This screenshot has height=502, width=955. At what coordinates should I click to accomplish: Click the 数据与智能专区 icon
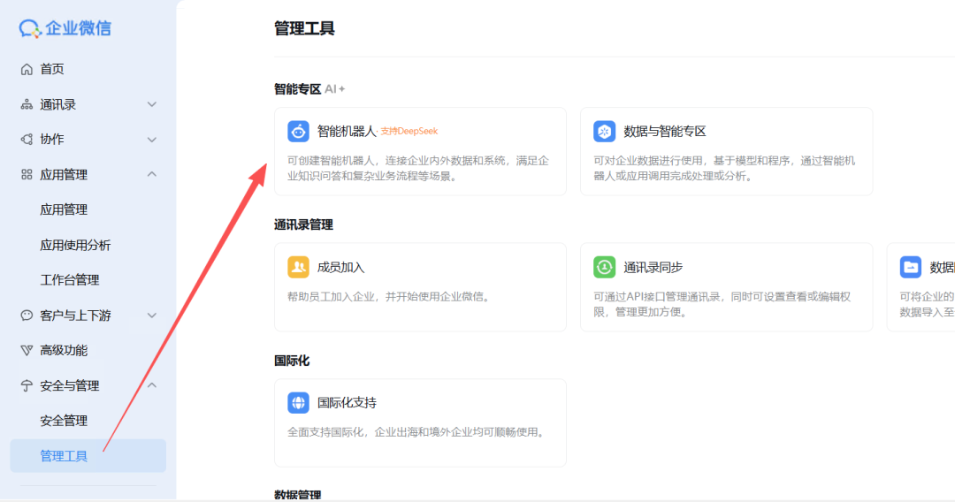604,132
